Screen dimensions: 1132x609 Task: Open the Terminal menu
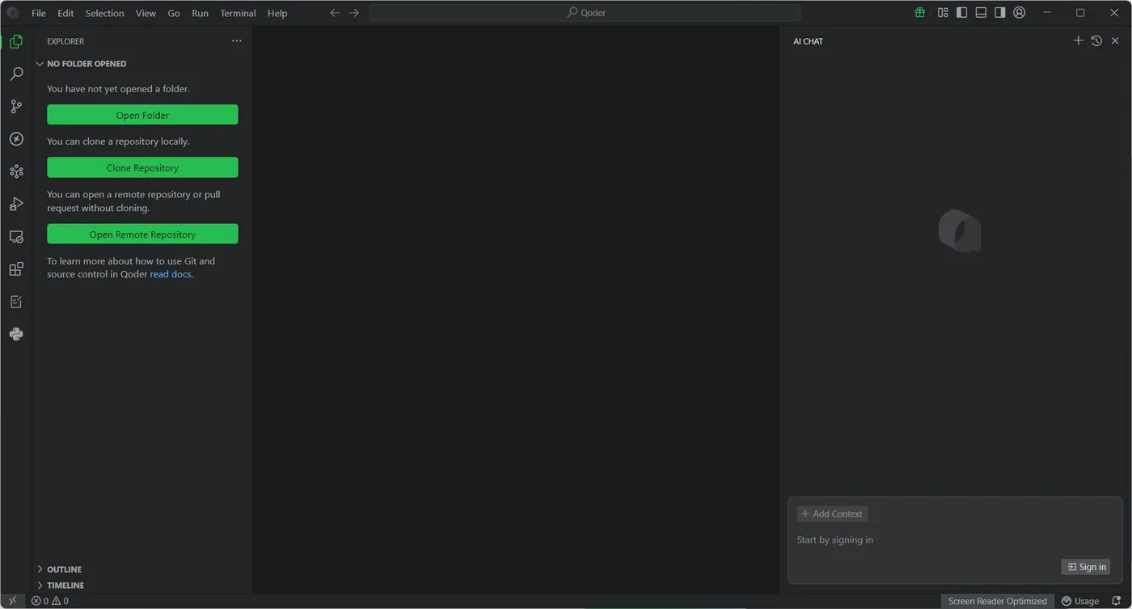pos(238,13)
